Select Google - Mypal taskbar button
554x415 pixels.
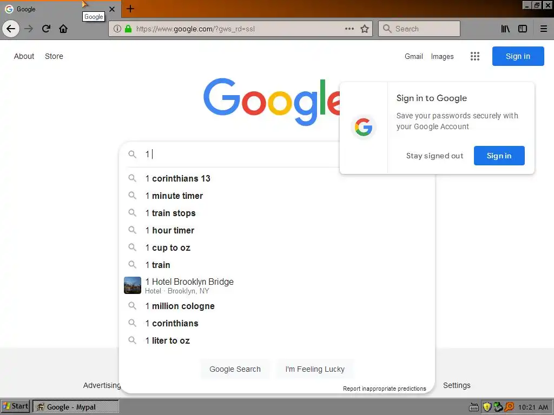(x=76, y=406)
